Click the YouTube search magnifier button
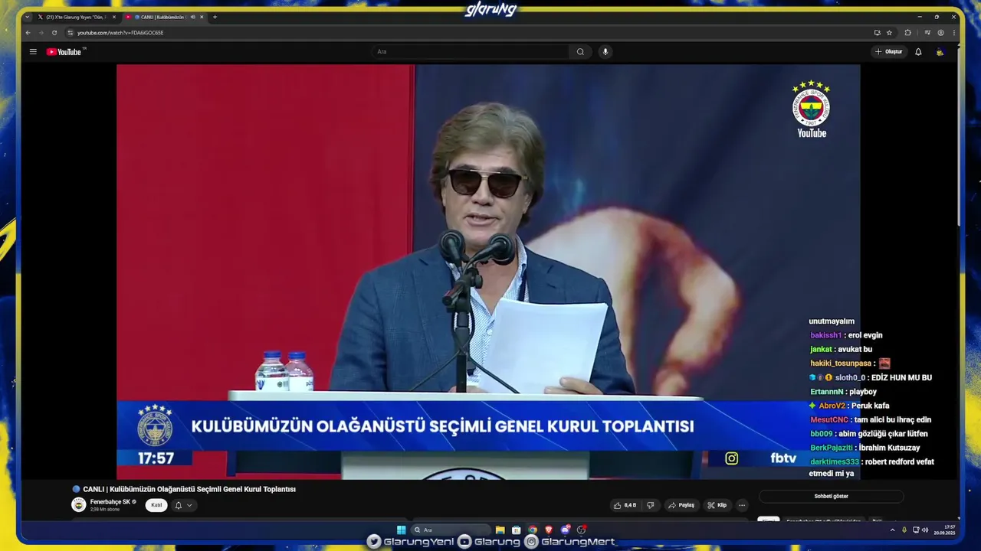The width and height of the screenshot is (981, 551). [580, 52]
